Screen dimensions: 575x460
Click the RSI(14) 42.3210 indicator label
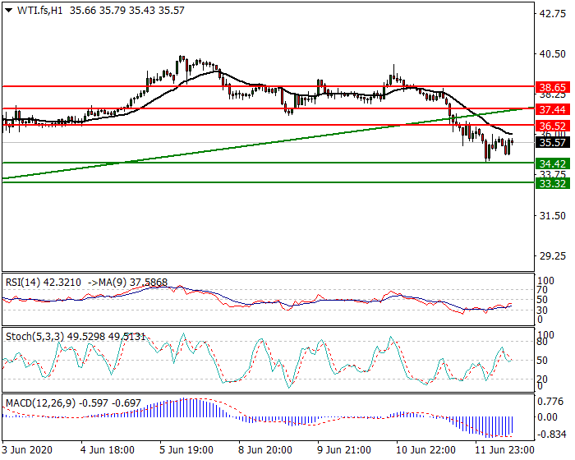pos(44,283)
